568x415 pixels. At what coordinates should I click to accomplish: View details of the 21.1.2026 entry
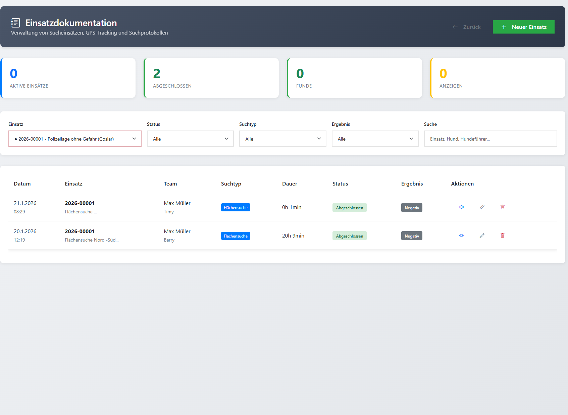pos(461,207)
